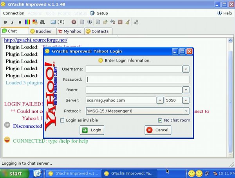Open the Protocol YMSG-15 combo box
The height and width of the screenshot is (178, 235).
[137, 111]
